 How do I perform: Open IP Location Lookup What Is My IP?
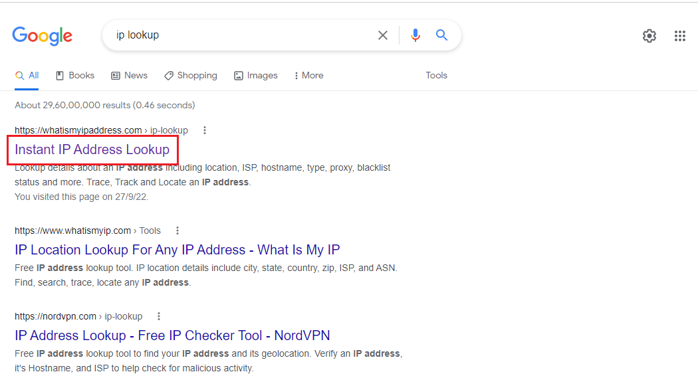coord(177,250)
